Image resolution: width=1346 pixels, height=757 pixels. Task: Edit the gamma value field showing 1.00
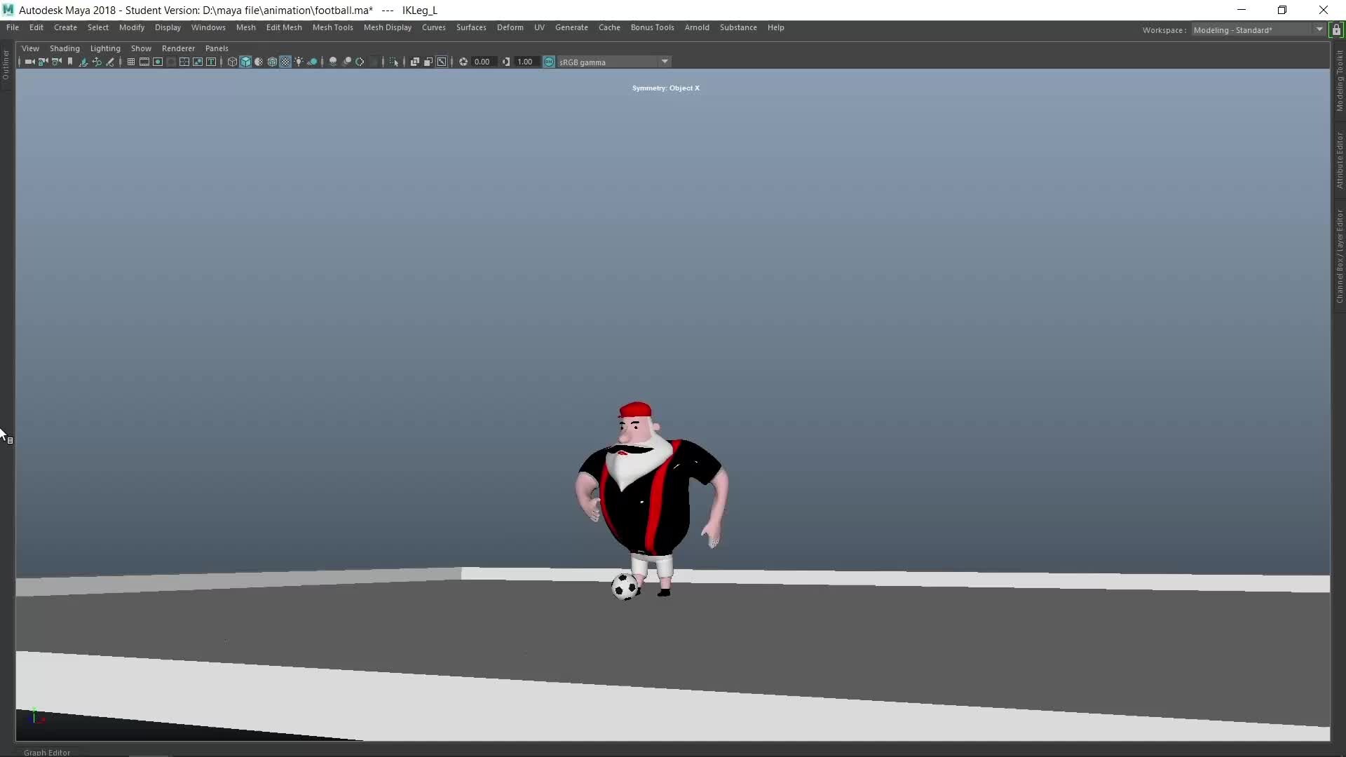coord(525,62)
